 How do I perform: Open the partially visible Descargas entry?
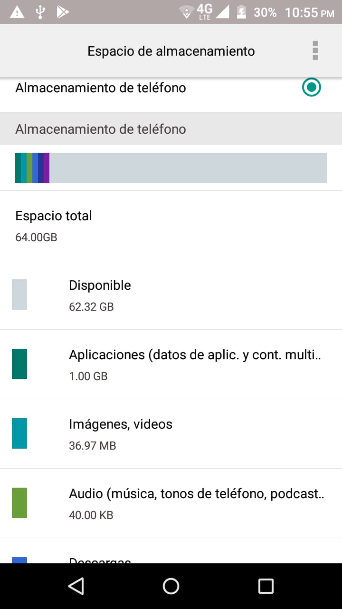point(171,551)
